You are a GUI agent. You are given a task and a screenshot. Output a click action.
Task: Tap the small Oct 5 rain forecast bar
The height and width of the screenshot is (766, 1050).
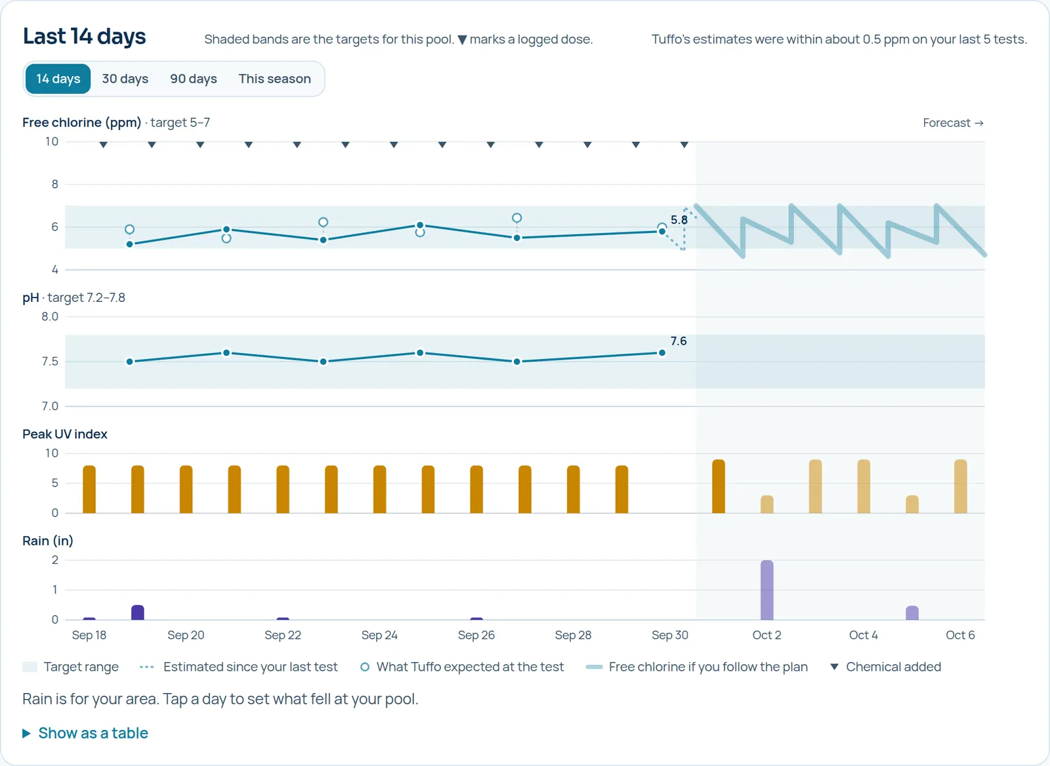coord(912,613)
